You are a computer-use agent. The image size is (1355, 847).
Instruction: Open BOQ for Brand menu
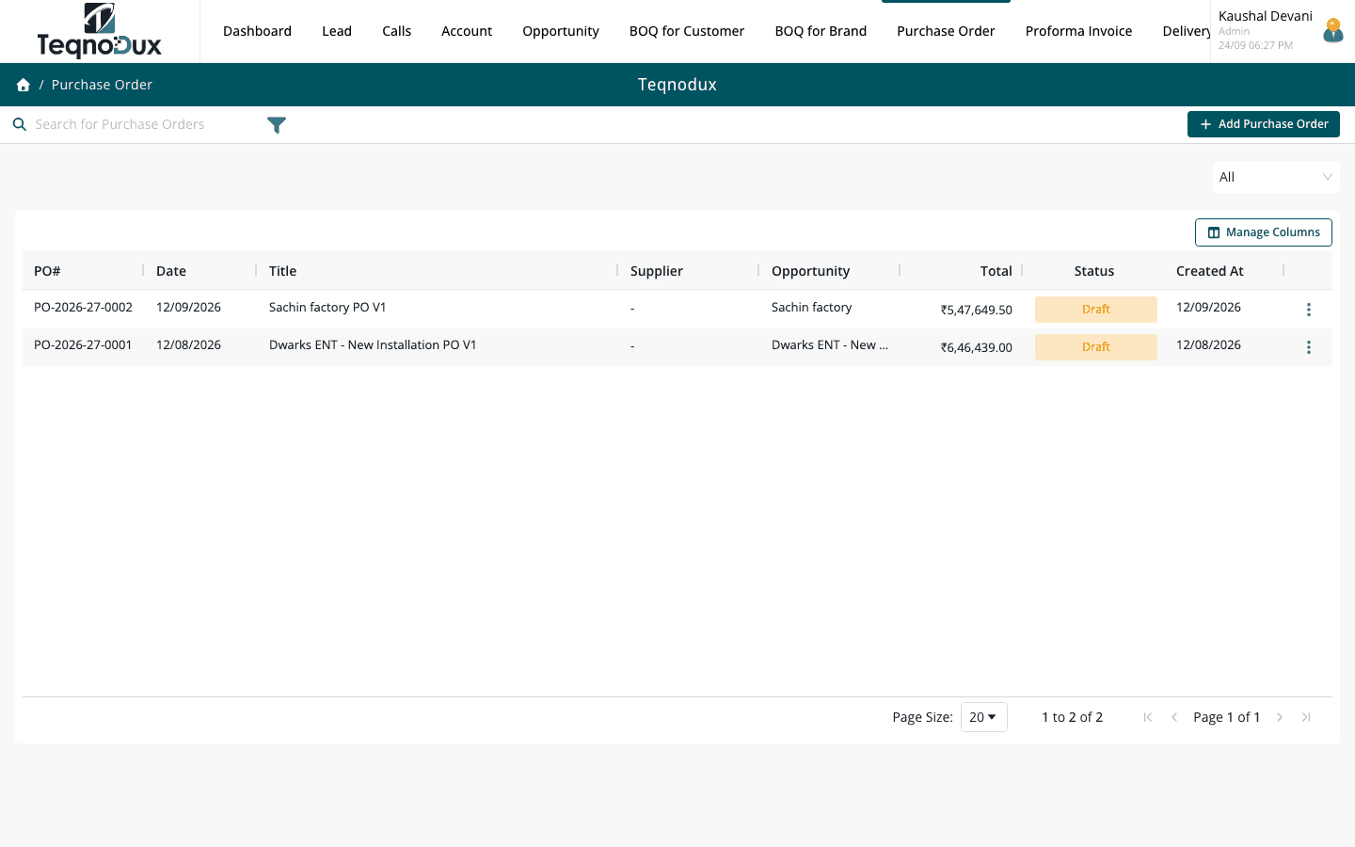[821, 31]
